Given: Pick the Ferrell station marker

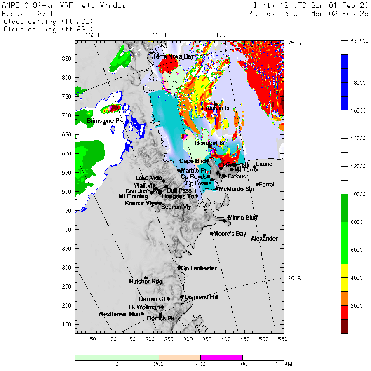Looking at the screenshot, I should (257, 184).
